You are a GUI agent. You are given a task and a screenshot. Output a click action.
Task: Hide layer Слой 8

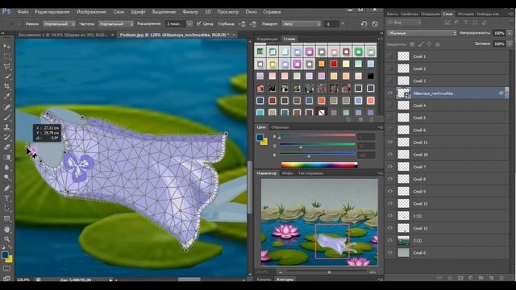pos(390,179)
